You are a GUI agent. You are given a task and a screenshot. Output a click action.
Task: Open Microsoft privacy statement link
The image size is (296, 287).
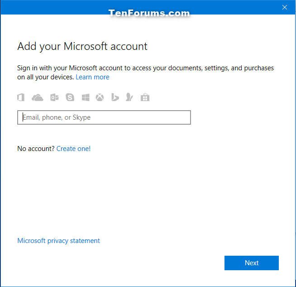pyautogui.click(x=58, y=241)
